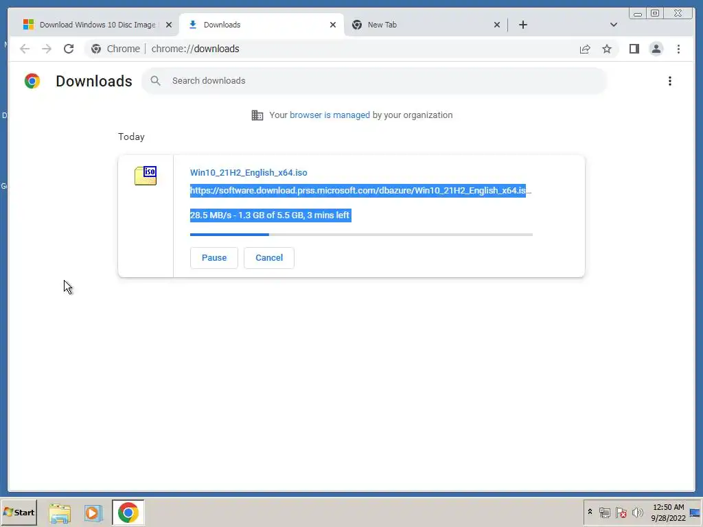Expand the tab search chevron
The width and height of the screenshot is (703, 527).
(613, 25)
